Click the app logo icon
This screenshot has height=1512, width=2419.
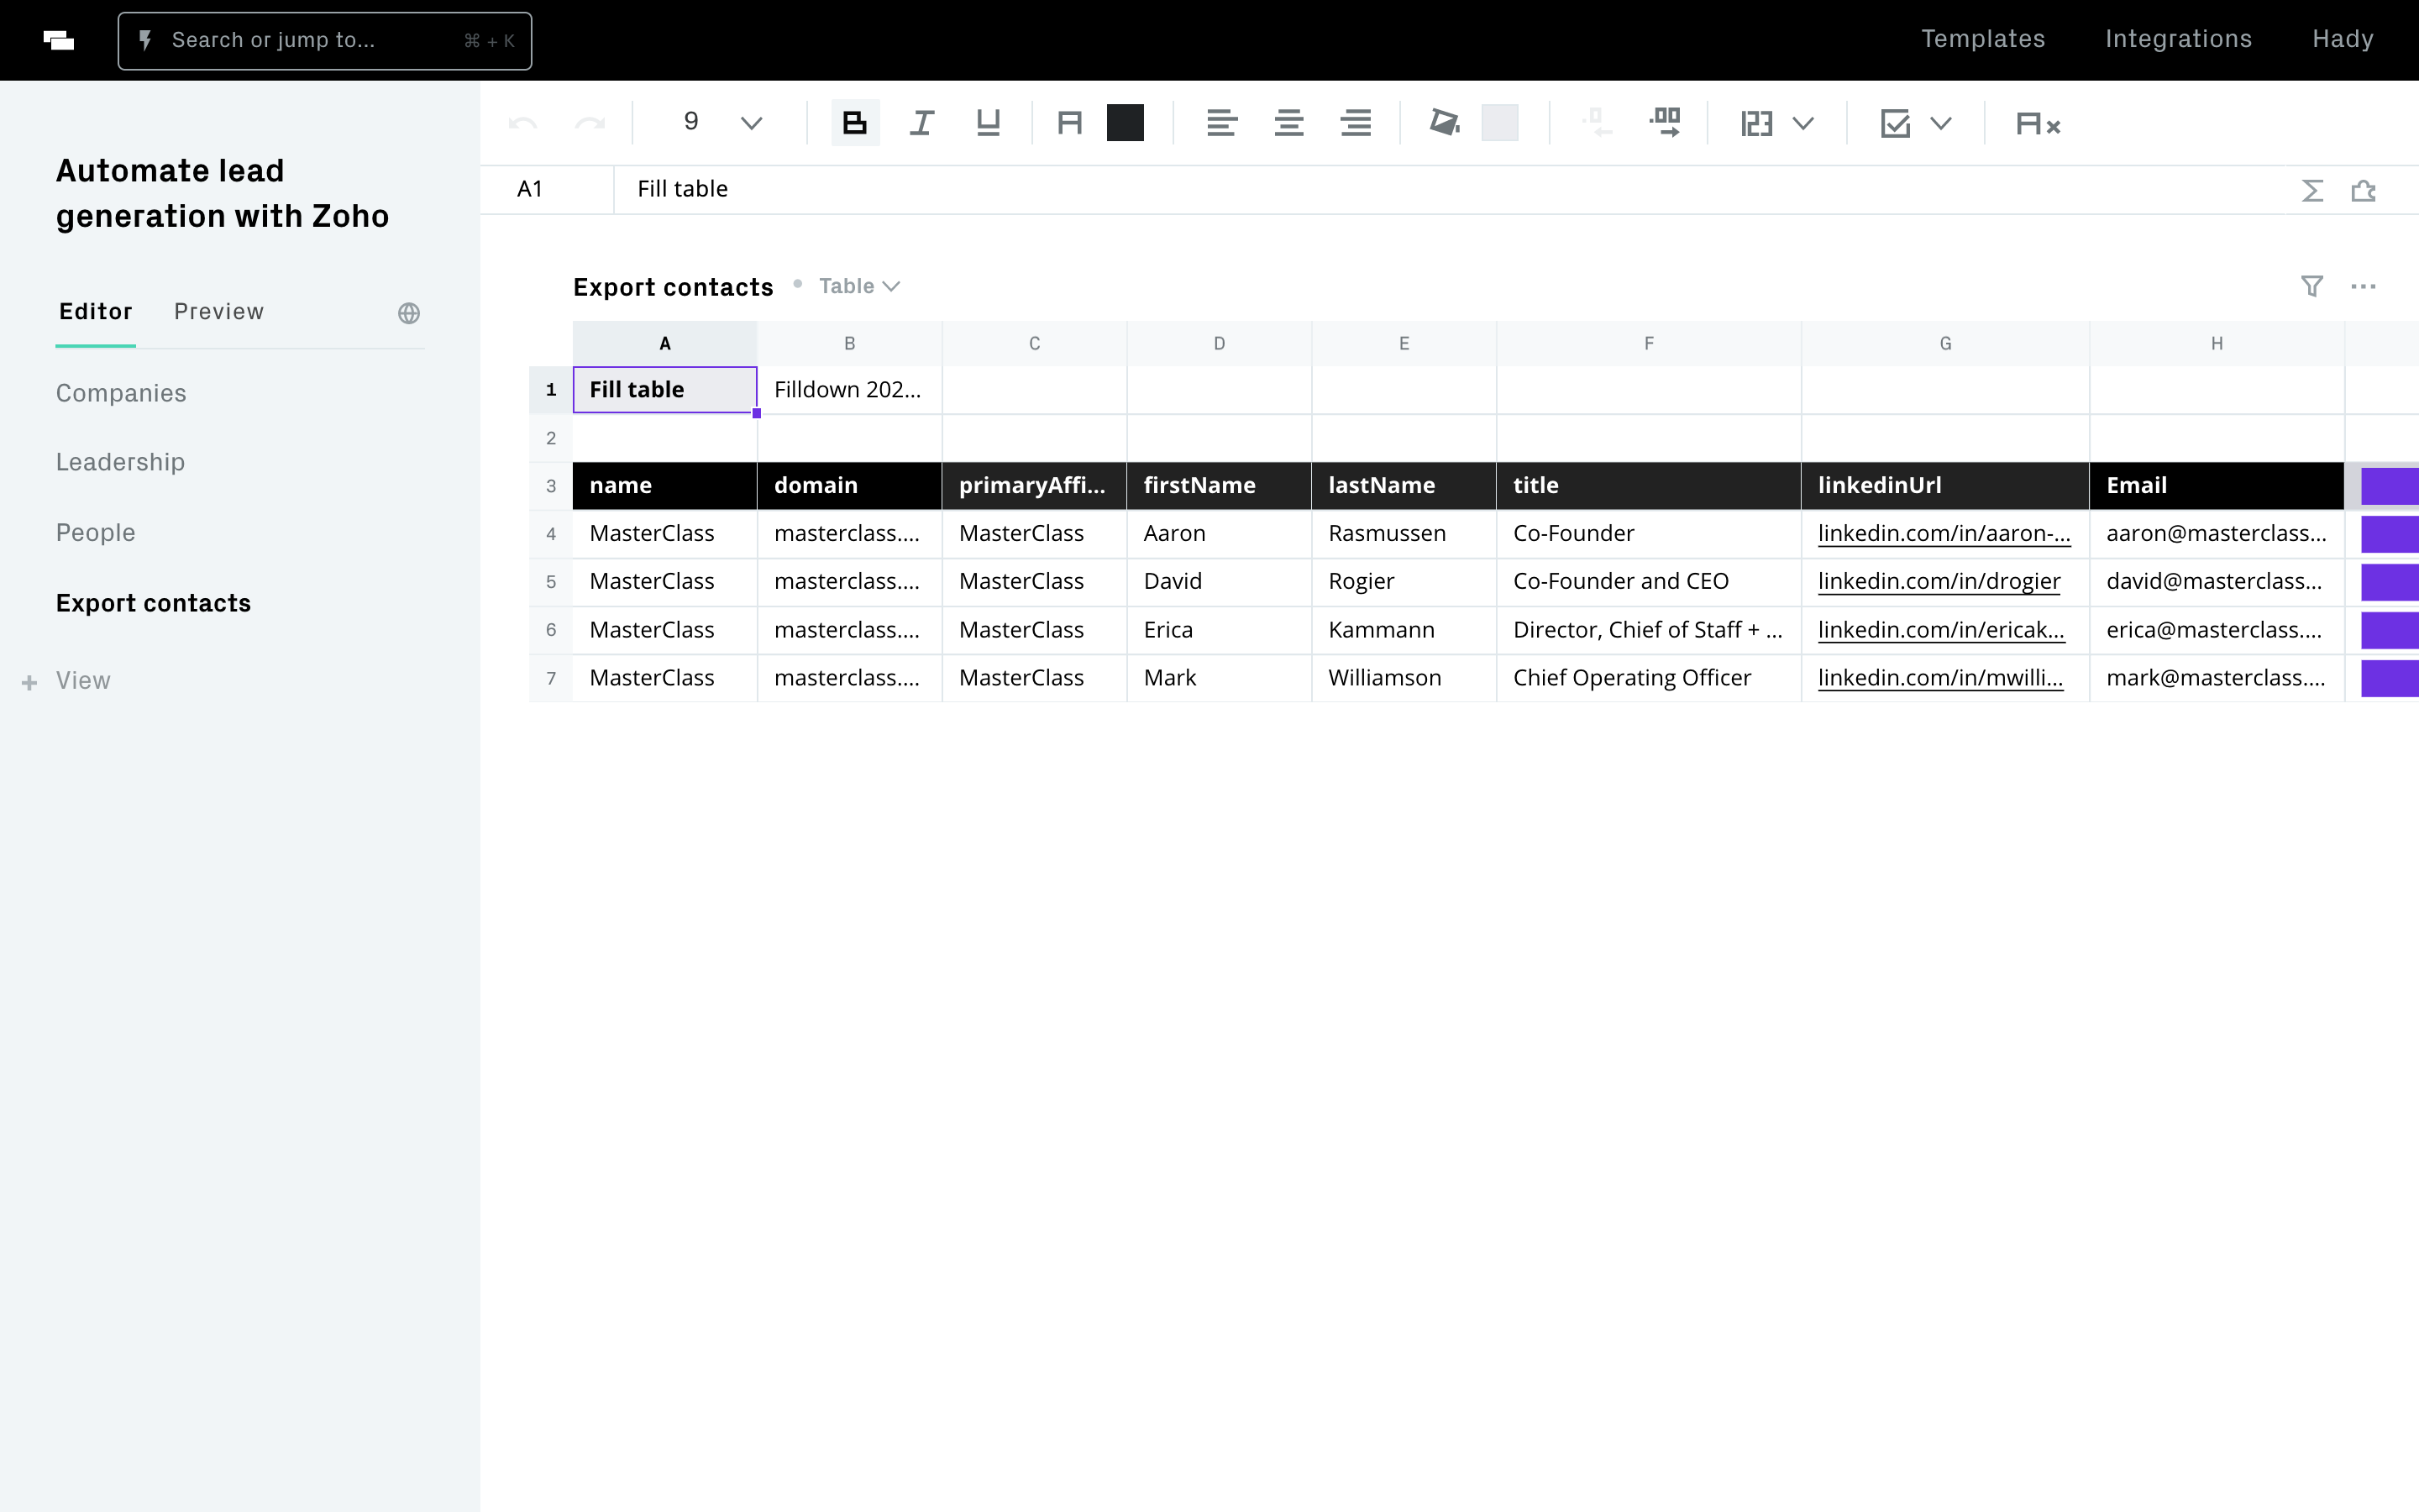59,40
